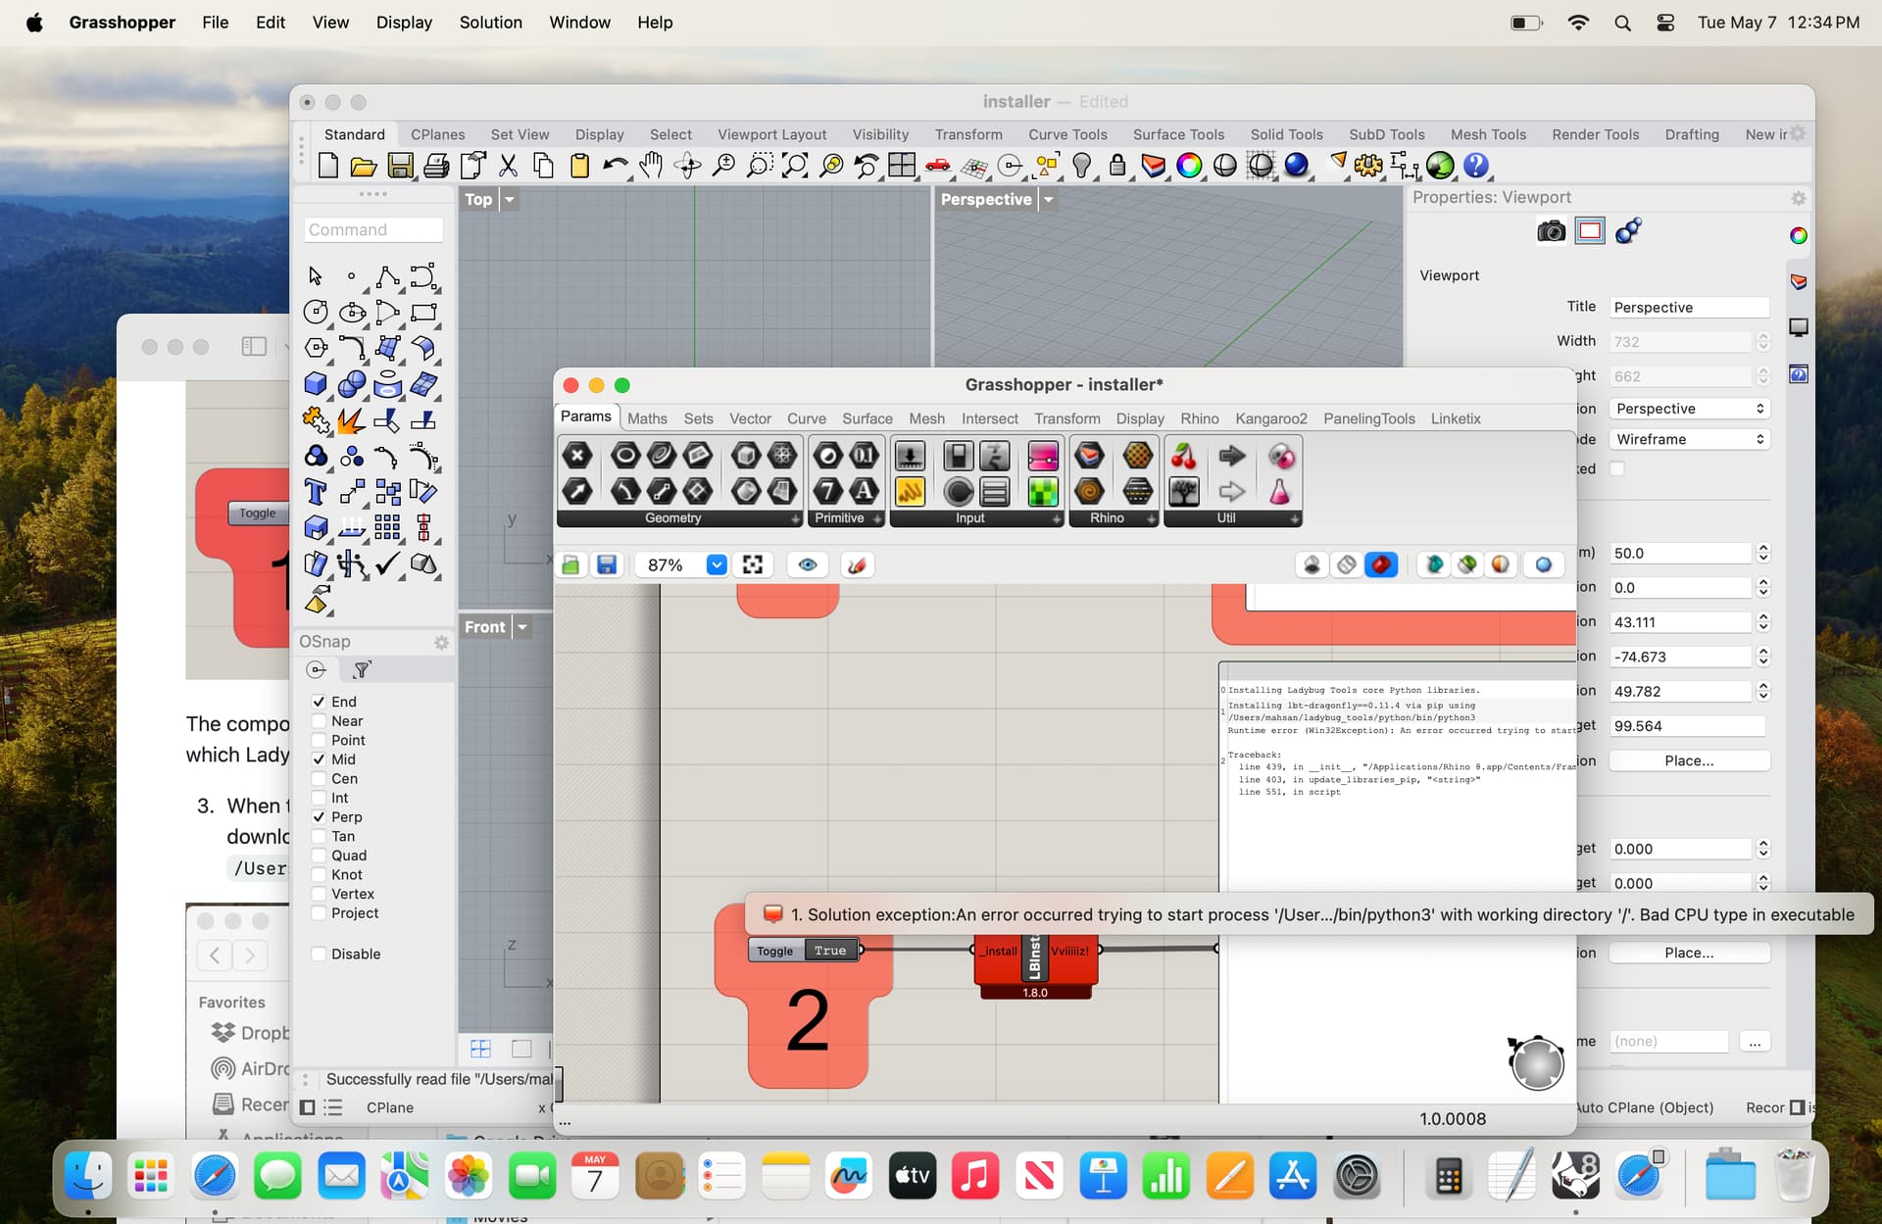Save the Rhino document with floppy icon
Viewport: 1882px width, 1224px height.
coord(400,166)
